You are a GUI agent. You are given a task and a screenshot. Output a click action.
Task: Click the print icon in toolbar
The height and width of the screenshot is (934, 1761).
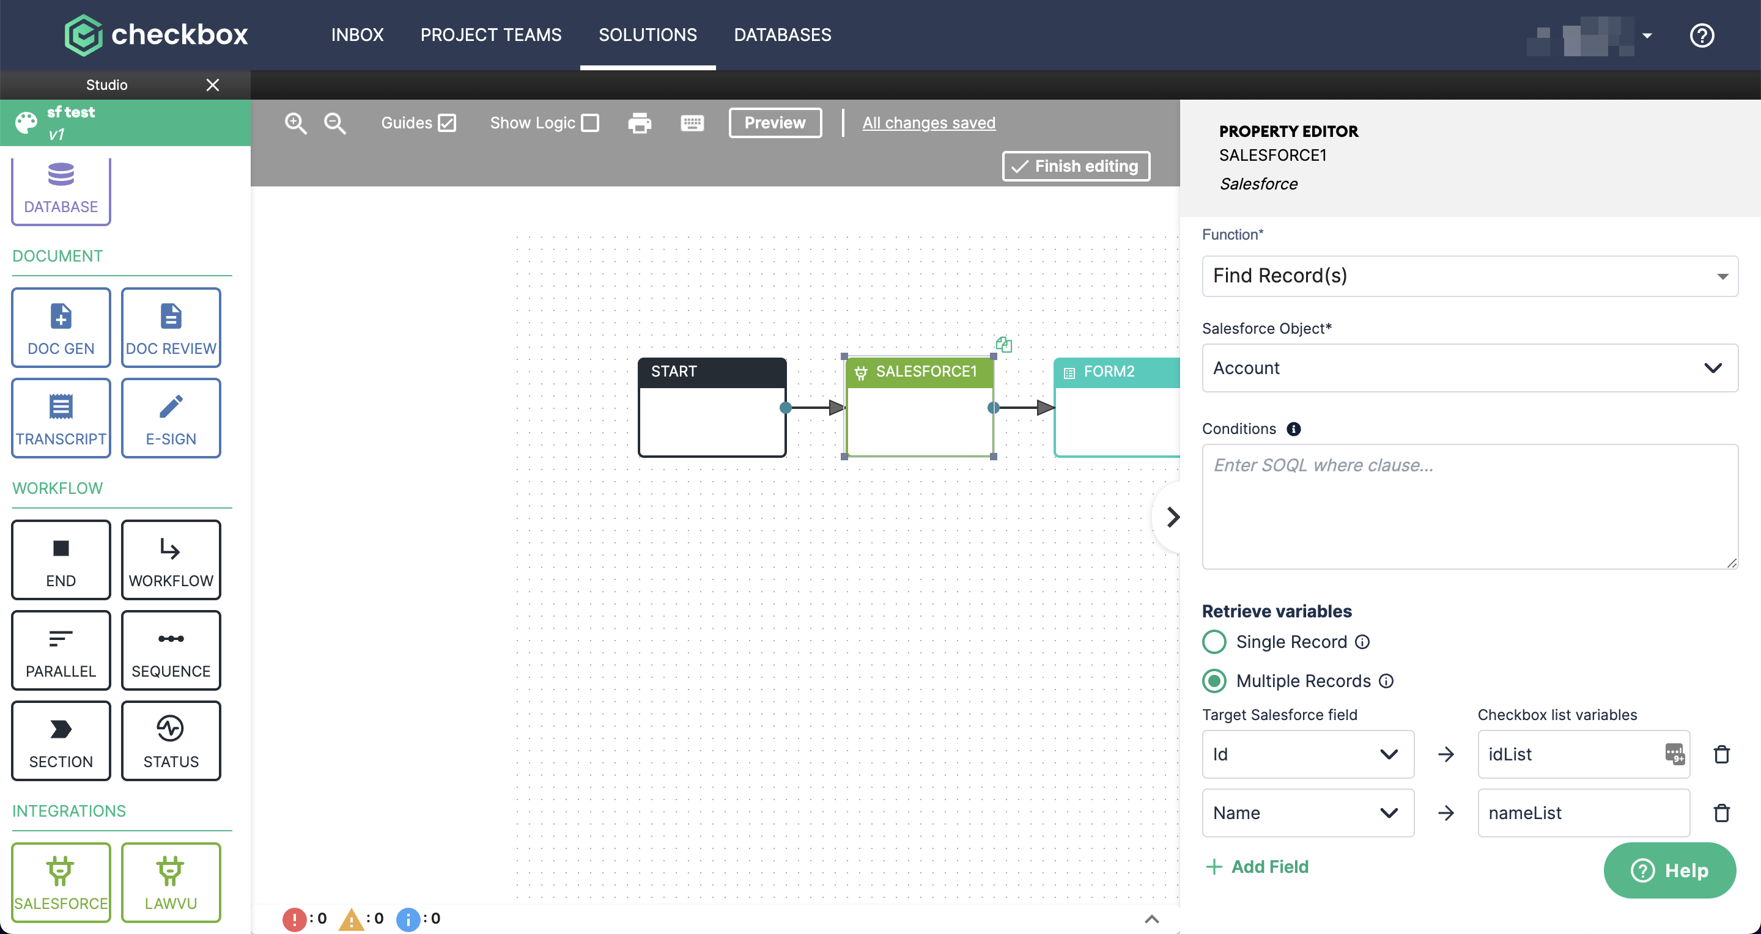click(639, 123)
